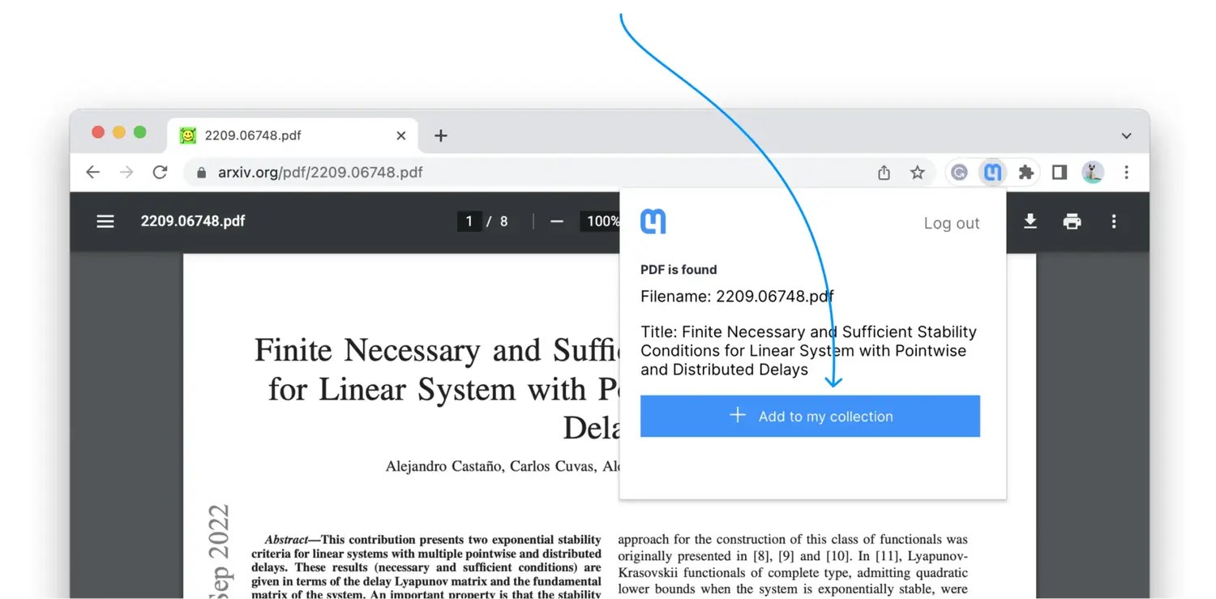Open the Chrome side panel
This screenshot has height=599, width=1216.
pyautogui.click(x=1059, y=172)
